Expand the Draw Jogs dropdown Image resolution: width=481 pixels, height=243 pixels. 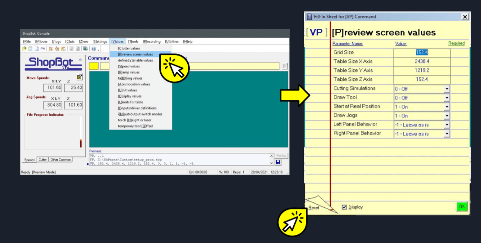(447, 116)
